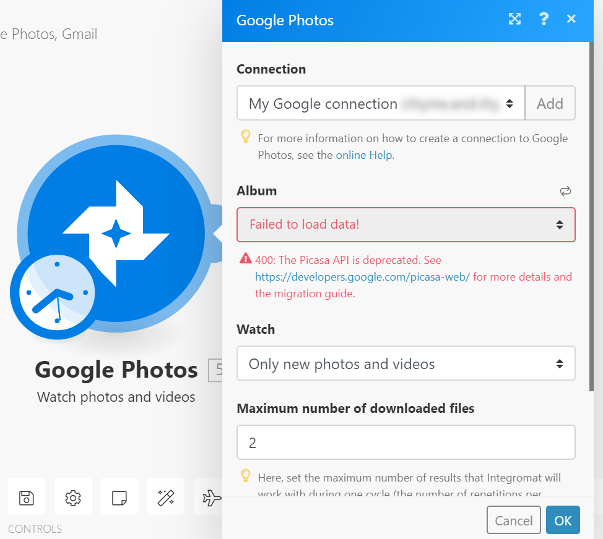Click the Add connection button
This screenshot has width=603, height=539.
[550, 103]
